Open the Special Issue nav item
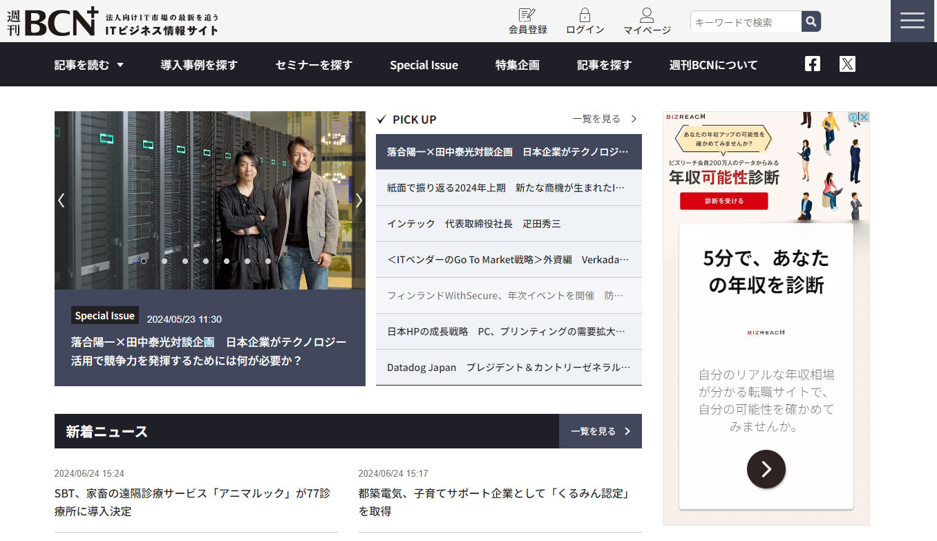 [x=424, y=65]
